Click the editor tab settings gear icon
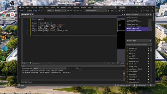Screen dimensions: 167x94 pyautogui.click(x=124, y=15)
